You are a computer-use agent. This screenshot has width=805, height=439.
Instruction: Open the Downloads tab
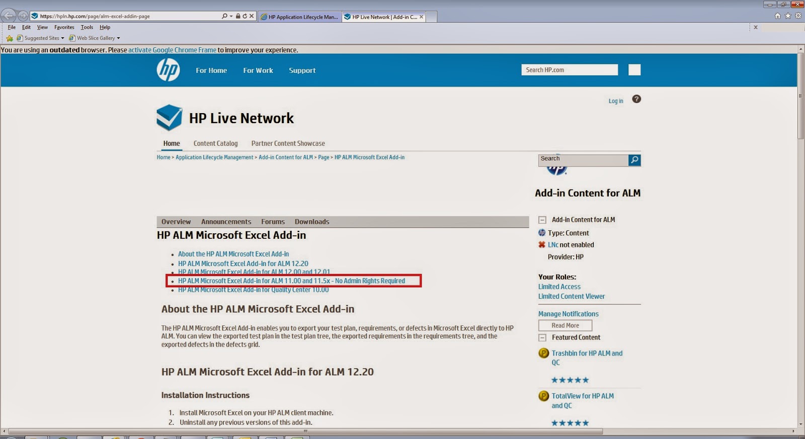point(312,222)
